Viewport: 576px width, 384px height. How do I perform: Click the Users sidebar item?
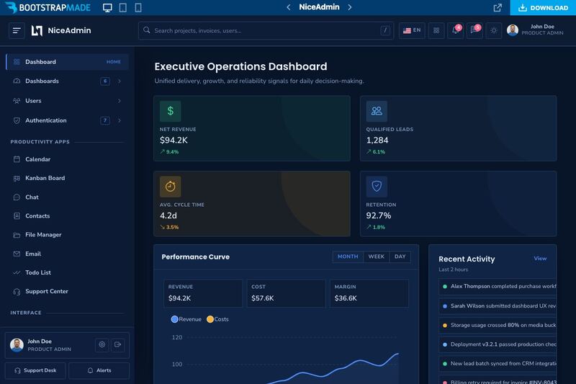click(x=67, y=101)
